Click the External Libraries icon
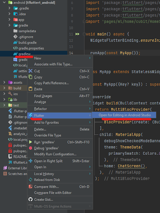The image size is (160, 213). click(x=5, y=168)
